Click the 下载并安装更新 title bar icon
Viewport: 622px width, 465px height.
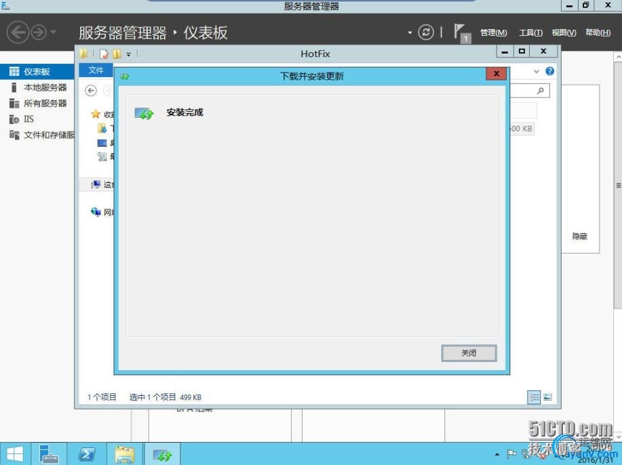pyautogui.click(x=125, y=76)
